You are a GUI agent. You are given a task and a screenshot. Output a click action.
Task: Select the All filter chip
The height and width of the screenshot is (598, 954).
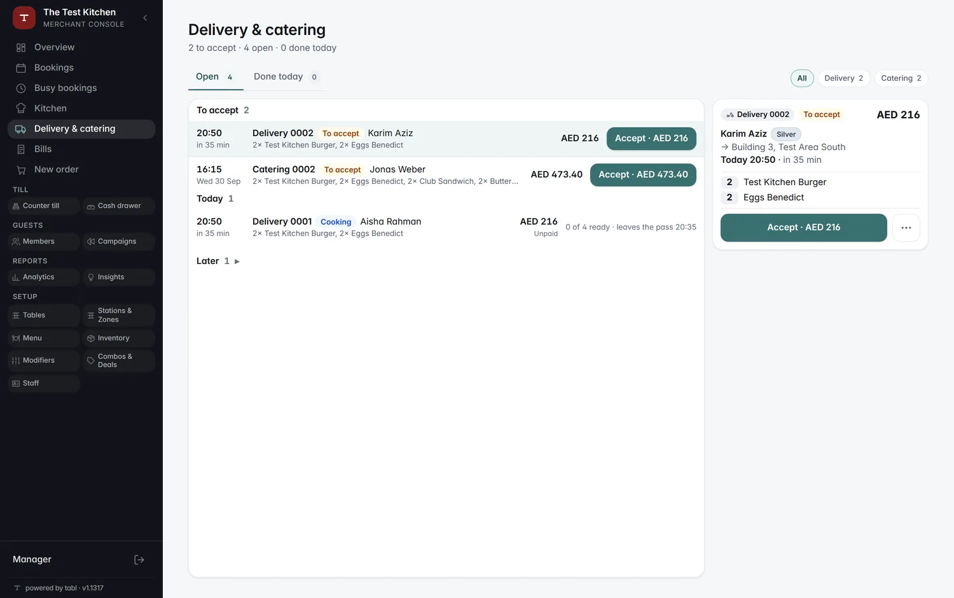coord(802,78)
